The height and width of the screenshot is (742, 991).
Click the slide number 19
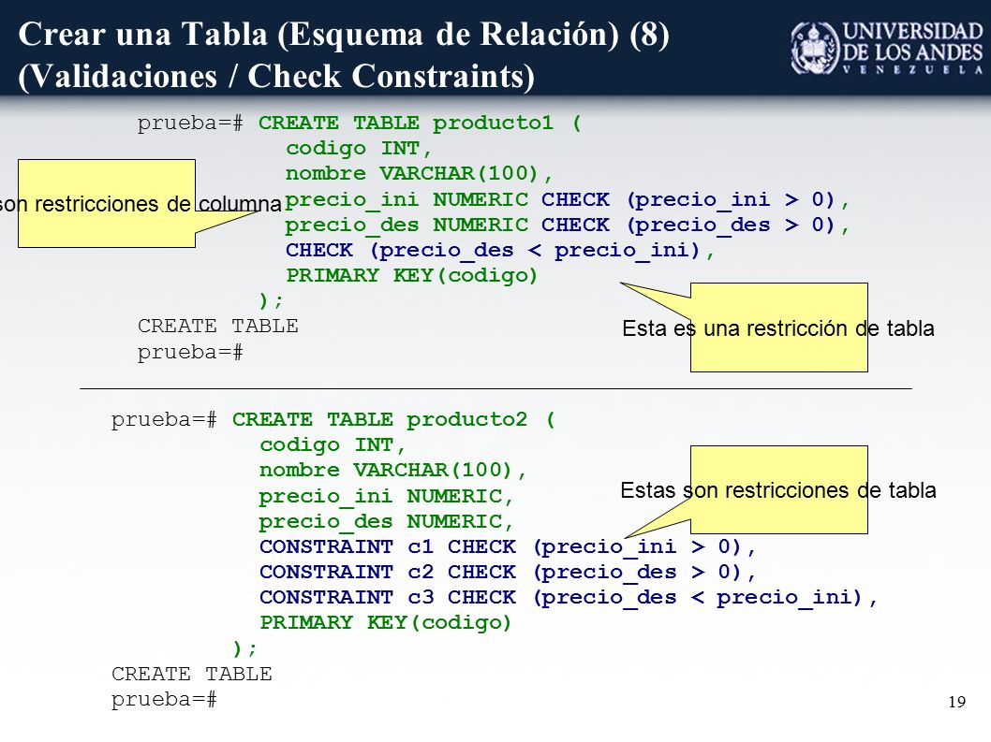957,702
